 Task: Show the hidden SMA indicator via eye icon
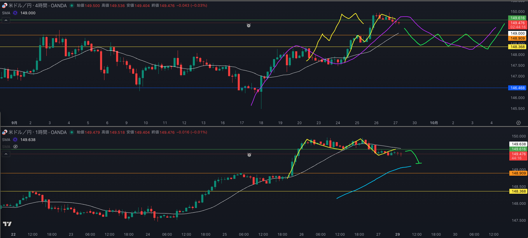click(15, 147)
